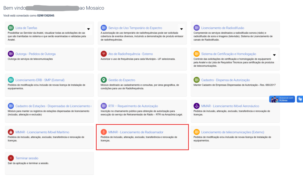Open MMAR - Licenciamento de Radioamador link
Screen dimensions: 303x177
click(x=136, y=132)
